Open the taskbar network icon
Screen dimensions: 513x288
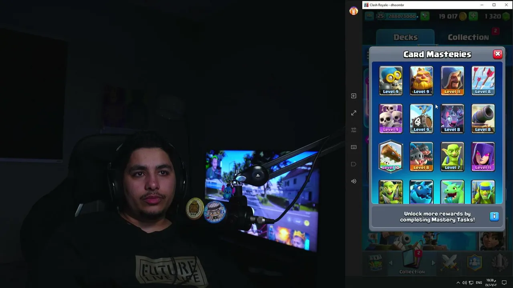click(471, 283)
